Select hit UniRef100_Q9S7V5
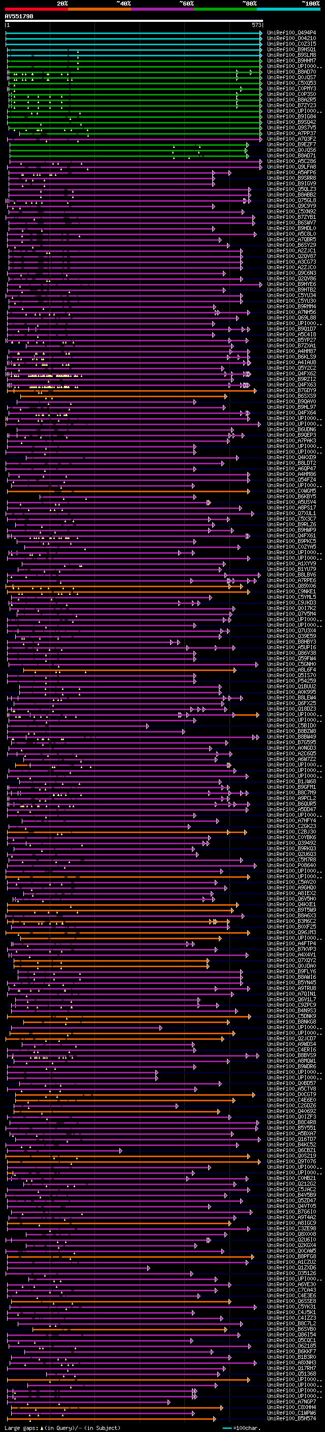325x1432 pixels. [291, 128]
